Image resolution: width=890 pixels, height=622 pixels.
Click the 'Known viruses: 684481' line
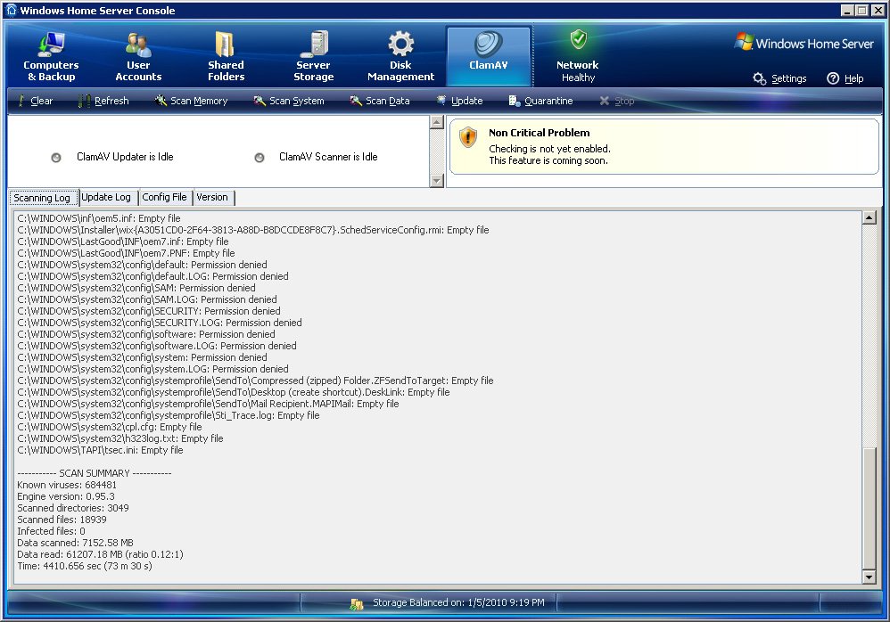(67, 486)
